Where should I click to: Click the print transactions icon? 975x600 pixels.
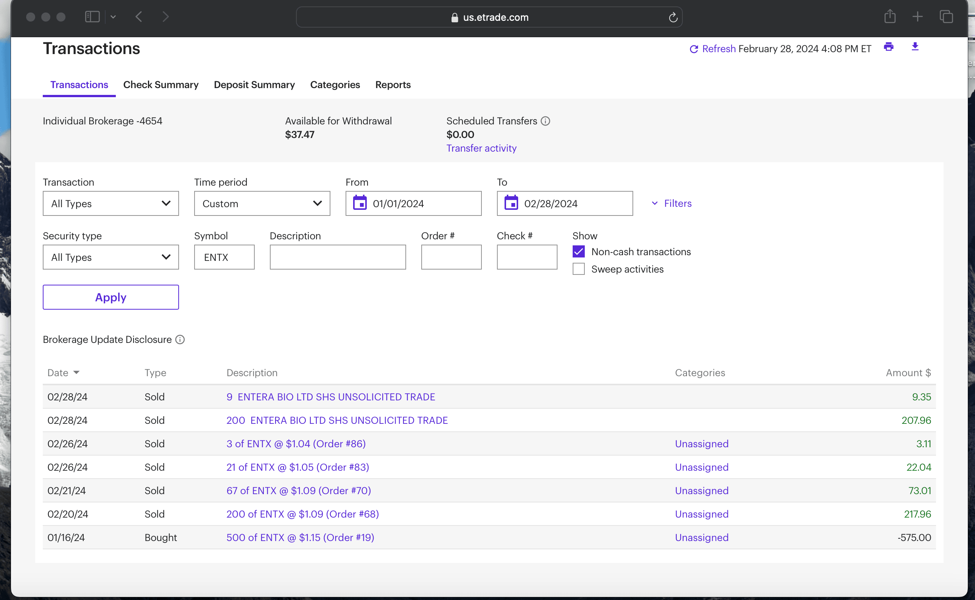coord(888,47)
